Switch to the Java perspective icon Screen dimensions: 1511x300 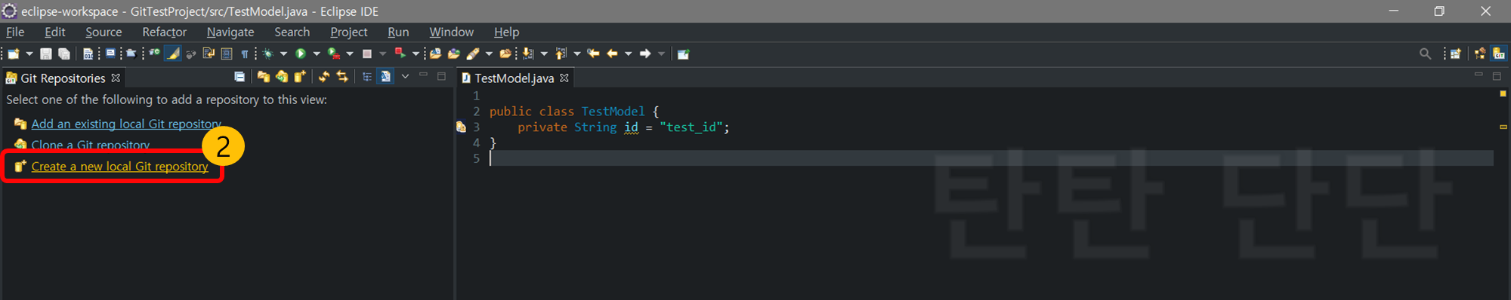(1480, 54)
